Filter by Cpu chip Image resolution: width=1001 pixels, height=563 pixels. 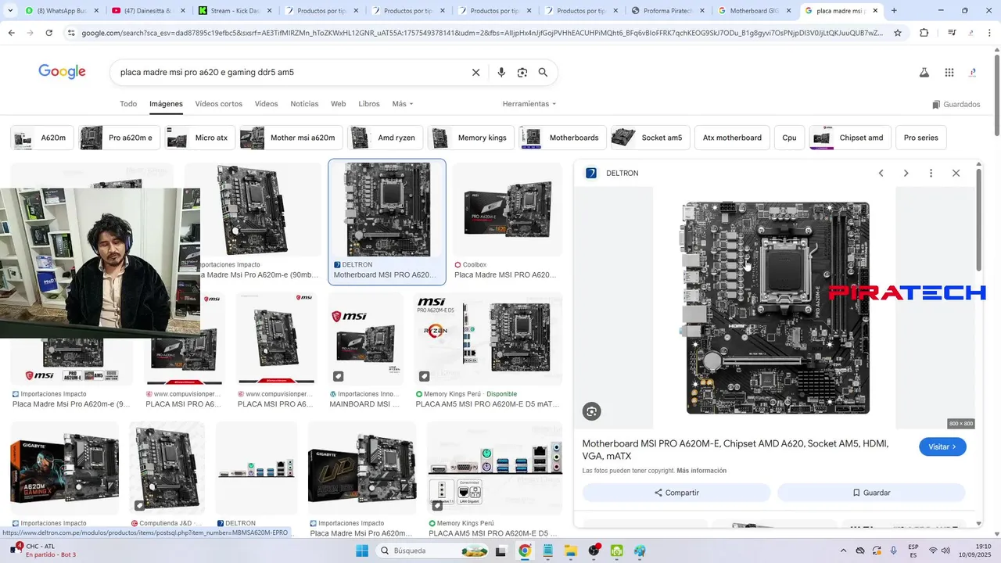(x=789, y=138)
